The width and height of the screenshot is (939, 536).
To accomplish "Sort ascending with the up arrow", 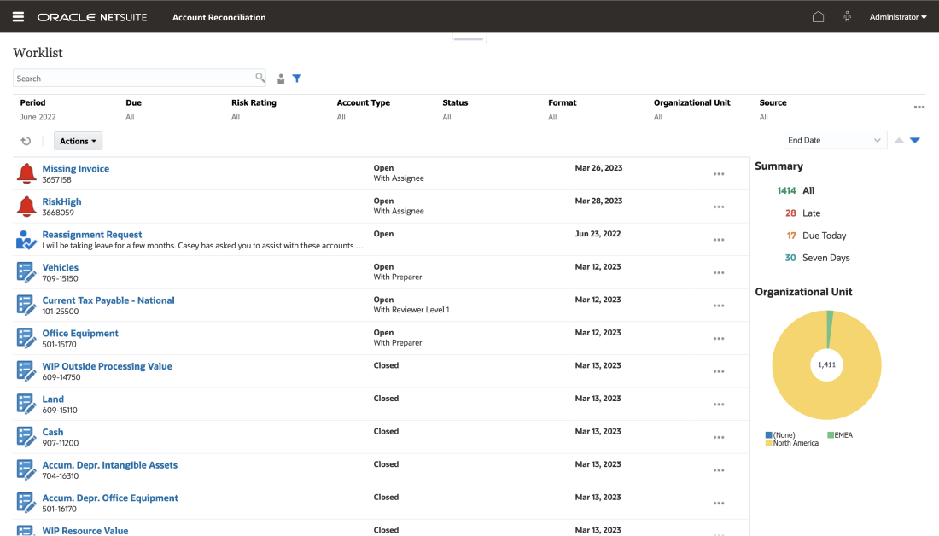I will tap(898, 141).
